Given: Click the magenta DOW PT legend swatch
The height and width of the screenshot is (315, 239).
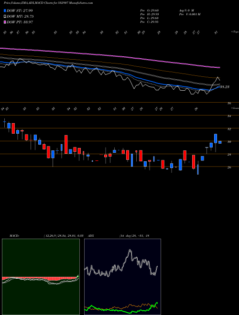Looking at the screenshot, I should coord(5,22).
